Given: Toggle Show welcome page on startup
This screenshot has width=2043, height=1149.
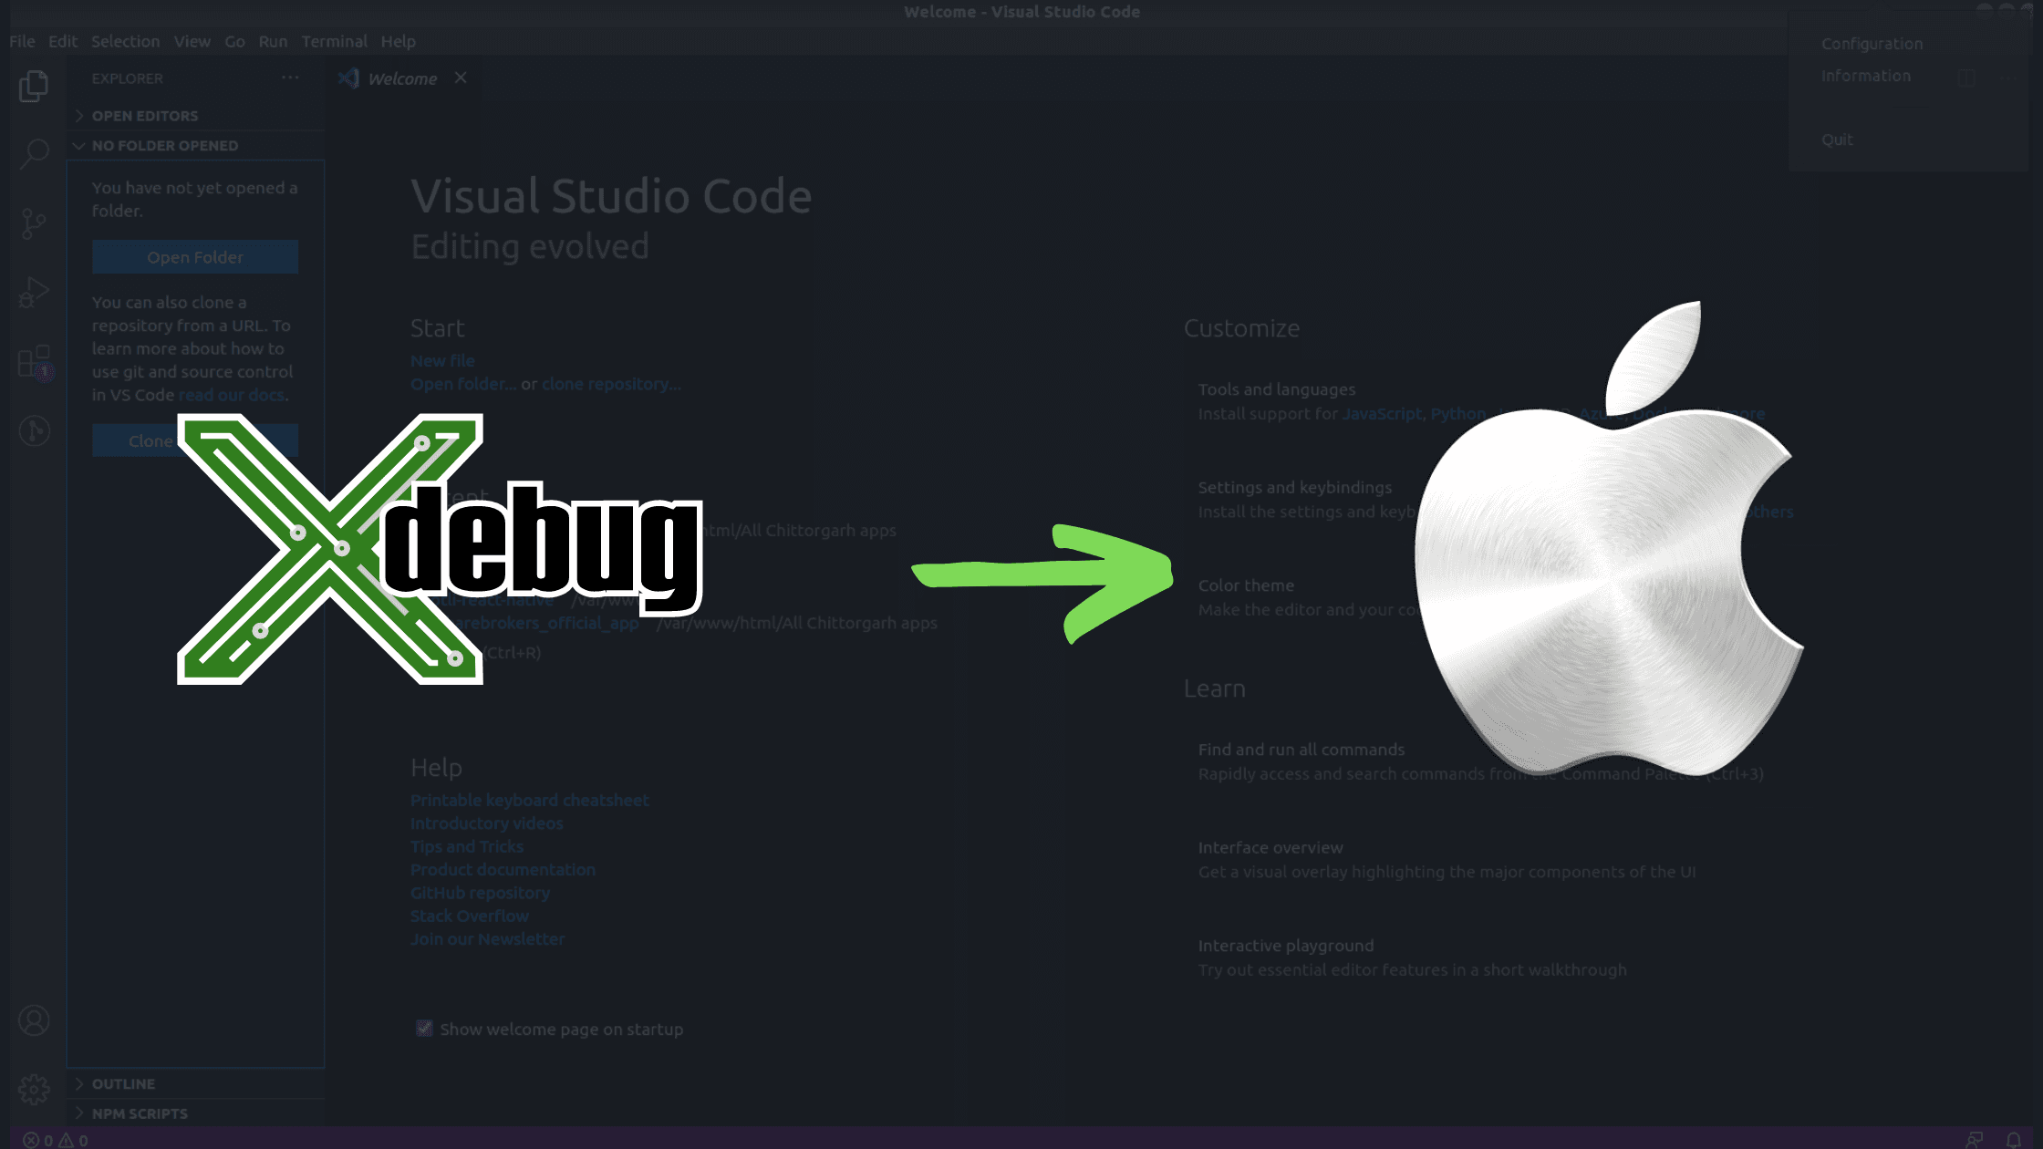Looking at the screenshot, I should [x=424, y=1029].
